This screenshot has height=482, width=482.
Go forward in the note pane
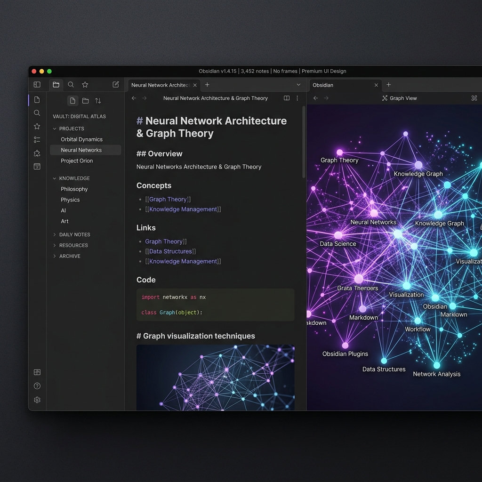click(x=145, y=98)
